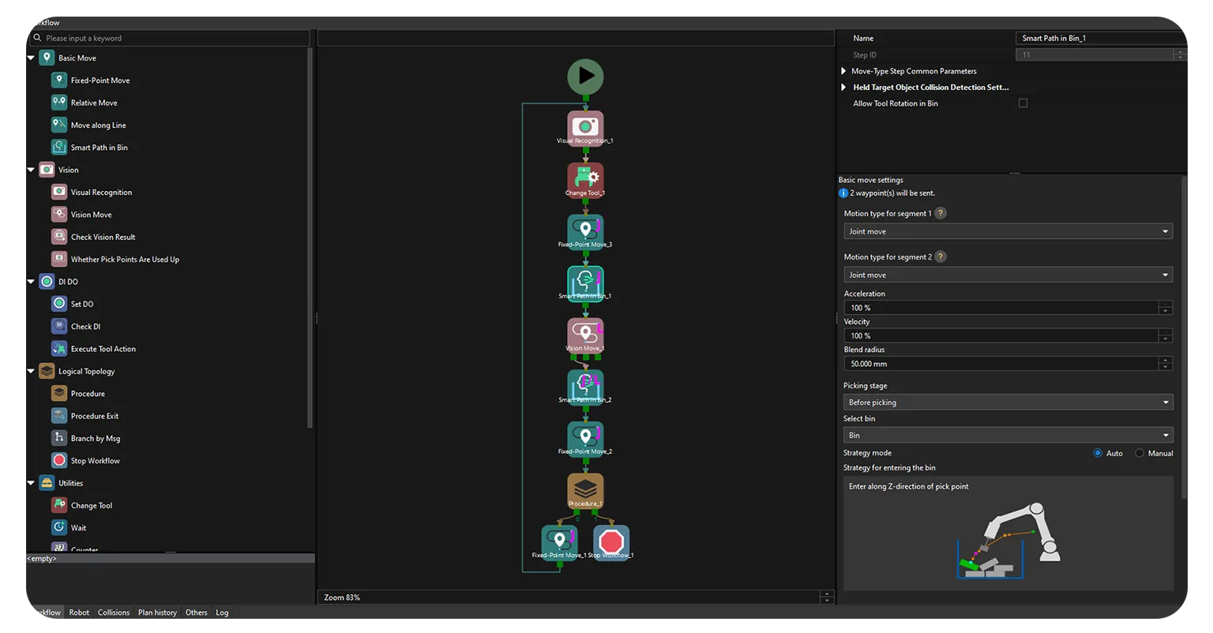Choose the Branch by Msg step icon

click(59, 438)
